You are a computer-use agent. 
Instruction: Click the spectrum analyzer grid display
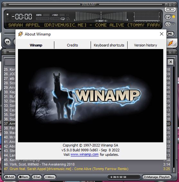147,17
